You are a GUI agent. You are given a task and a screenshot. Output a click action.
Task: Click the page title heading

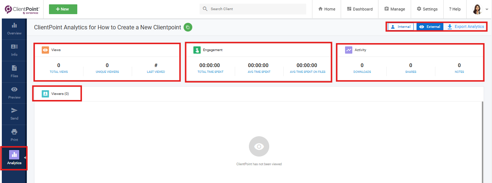(107, 27)
